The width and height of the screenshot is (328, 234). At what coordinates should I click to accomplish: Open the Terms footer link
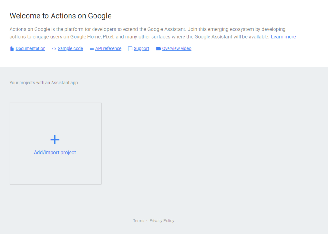click(139, 221)
